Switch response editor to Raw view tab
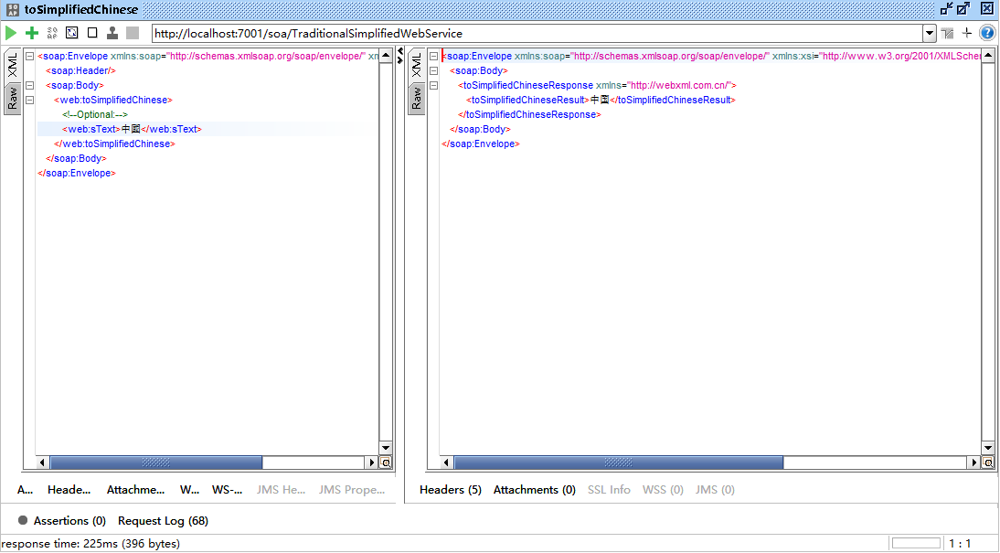The width and height of the screenshot is (1000, 553). (x=417, y=98)
